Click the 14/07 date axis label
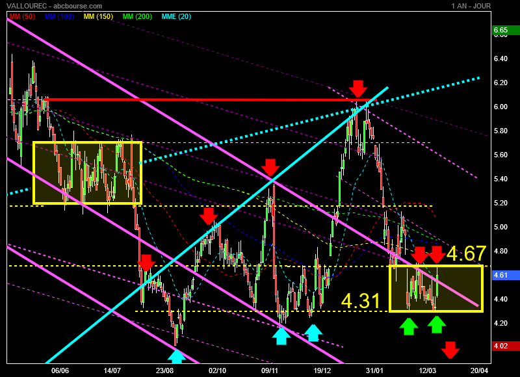The image size is (520, 377). 112,370
